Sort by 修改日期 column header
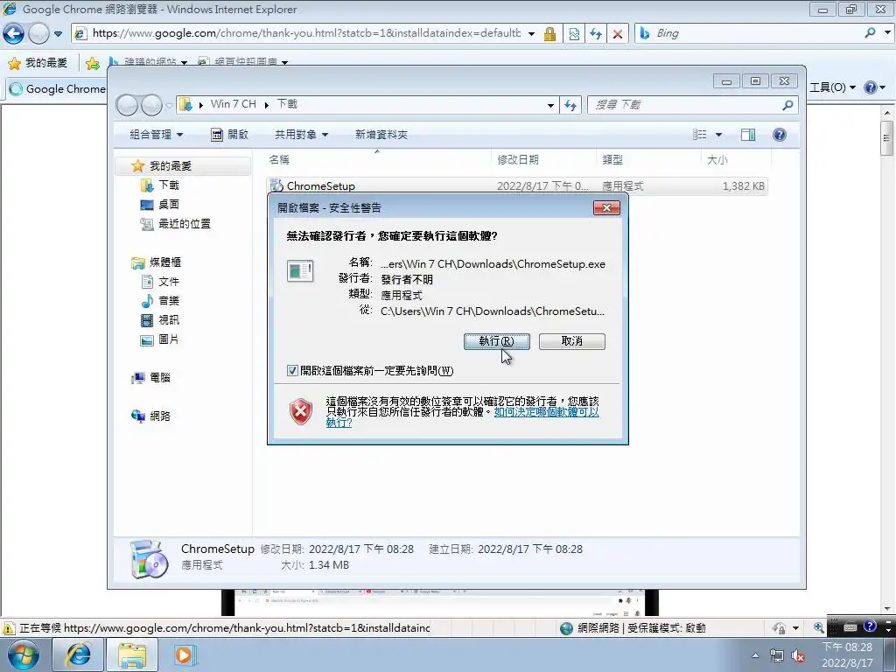Viewport: 896px width, 672px height. [x=542, y=160]
